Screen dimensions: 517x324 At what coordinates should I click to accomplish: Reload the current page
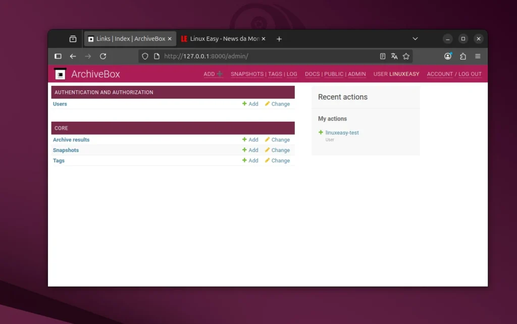click(103, 56)
